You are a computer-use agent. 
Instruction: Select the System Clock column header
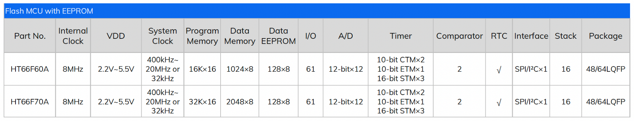click(x=162, y=36)
